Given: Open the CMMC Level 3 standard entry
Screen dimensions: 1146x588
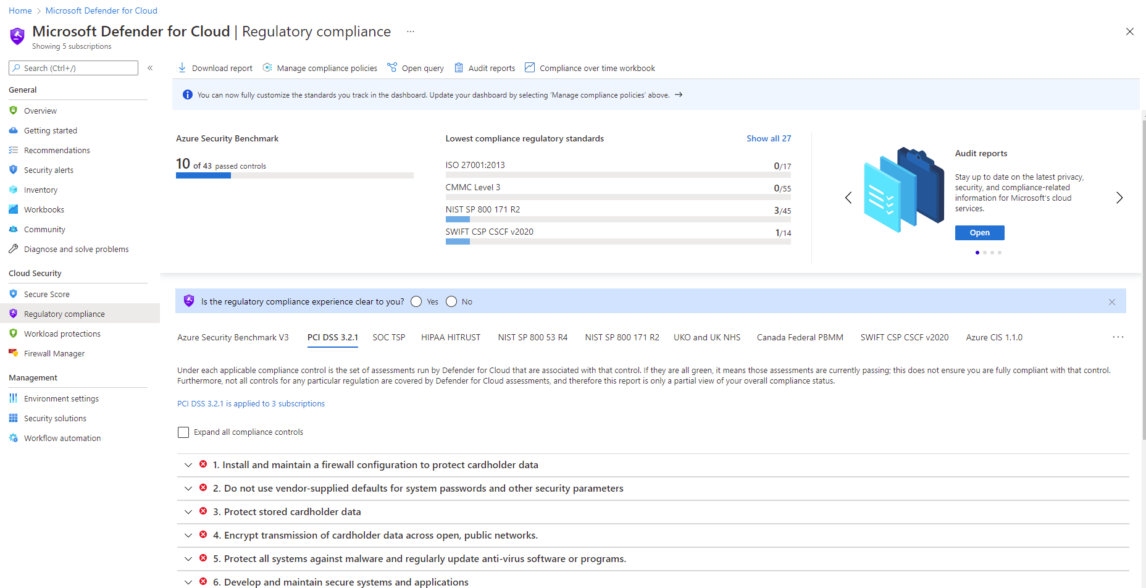Looking at the screenshot, I should click(x=473, y=187).
